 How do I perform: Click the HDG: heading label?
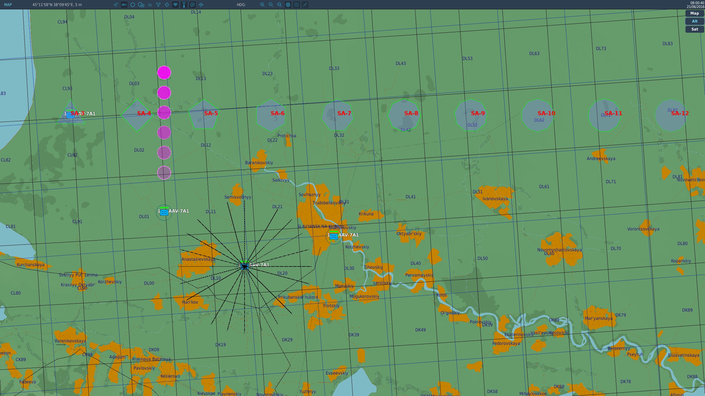click(x=241, y=5)
